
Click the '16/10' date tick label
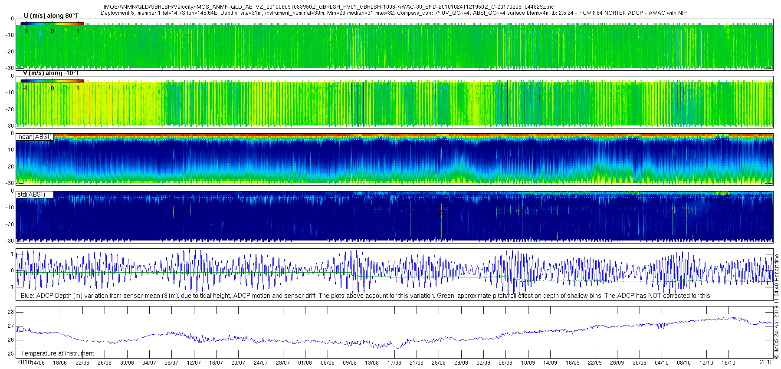[x=728, y=363]
